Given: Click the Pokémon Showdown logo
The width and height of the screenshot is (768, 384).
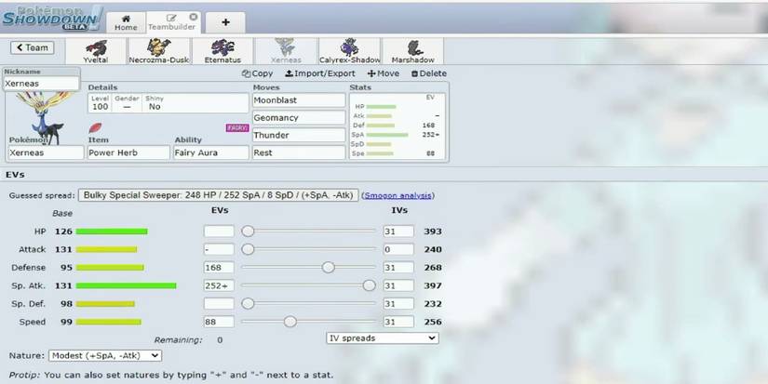Looking at the screenshot, I should 51,19.
